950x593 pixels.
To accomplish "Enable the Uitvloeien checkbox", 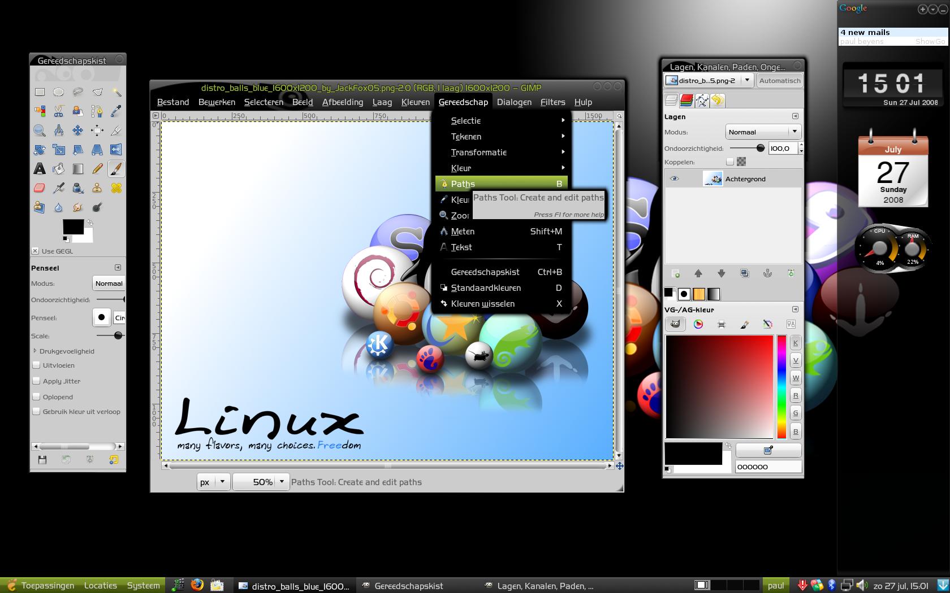I will click(36, 365).
